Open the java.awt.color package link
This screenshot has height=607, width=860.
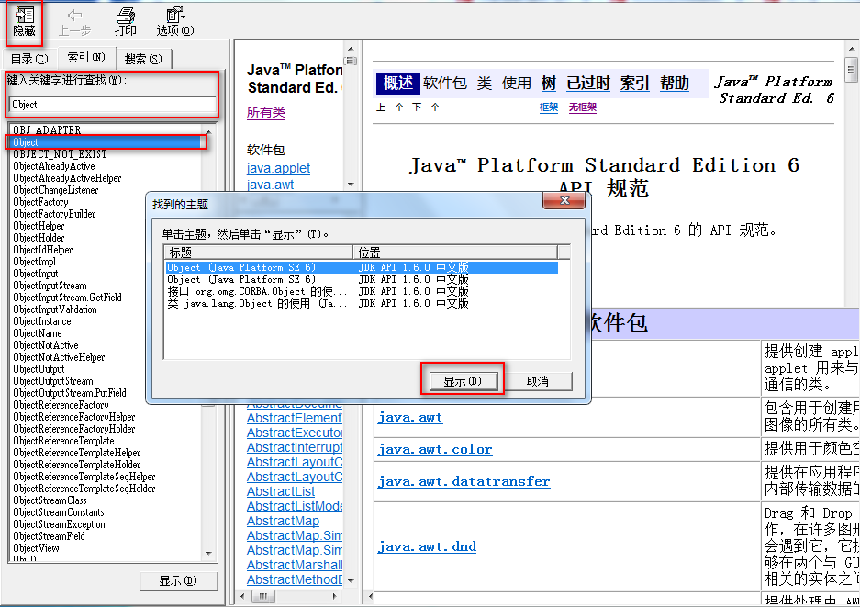[x=434, y=448]
